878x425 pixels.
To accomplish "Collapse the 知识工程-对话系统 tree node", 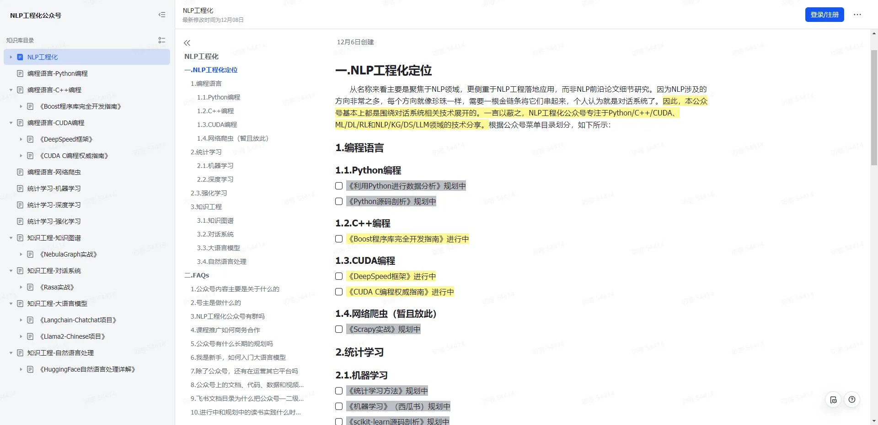I will [x=11, y=271].
